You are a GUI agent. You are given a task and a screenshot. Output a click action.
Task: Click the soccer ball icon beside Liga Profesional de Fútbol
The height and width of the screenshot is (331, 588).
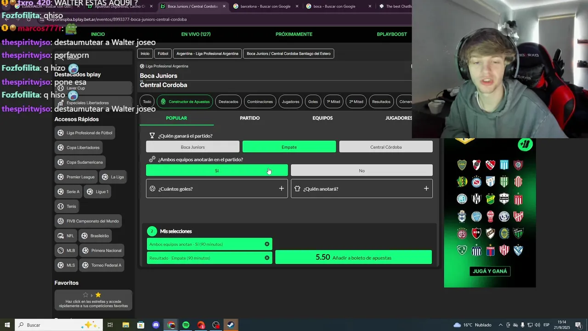(x=61, y=133)
